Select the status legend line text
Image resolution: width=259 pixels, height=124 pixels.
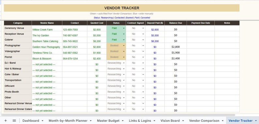[x=122, y=18]
